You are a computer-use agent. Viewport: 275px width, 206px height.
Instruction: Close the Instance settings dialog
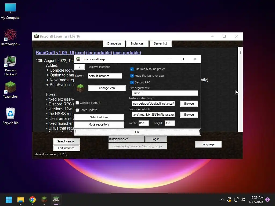pos(195,59)
